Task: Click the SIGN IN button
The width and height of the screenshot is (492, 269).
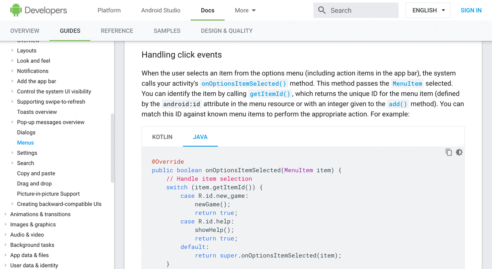Action: pyautogui.click(x=471, y=10)
